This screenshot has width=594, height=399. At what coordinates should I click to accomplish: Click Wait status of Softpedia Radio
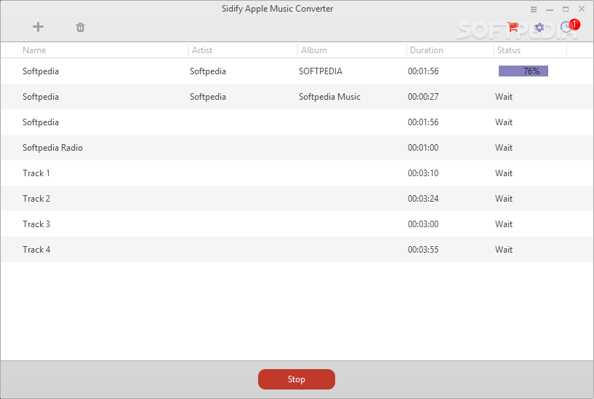(x=504, y=148)
